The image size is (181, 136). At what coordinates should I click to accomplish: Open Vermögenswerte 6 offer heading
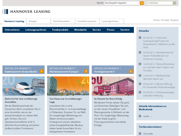[x=104, y=72]
